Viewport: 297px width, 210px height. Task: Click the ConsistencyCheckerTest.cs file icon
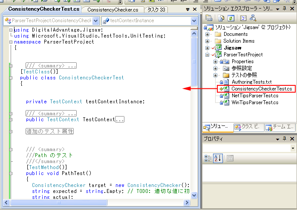(226, 89)
